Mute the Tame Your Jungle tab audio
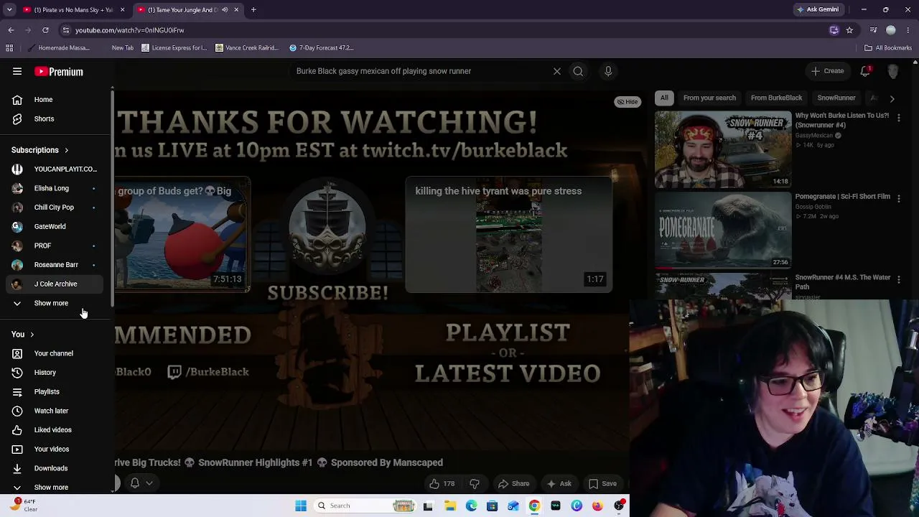The image size is (919, 517). point(225,10)
